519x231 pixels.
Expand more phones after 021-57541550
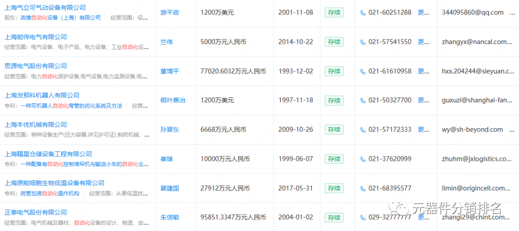(424, 42)
